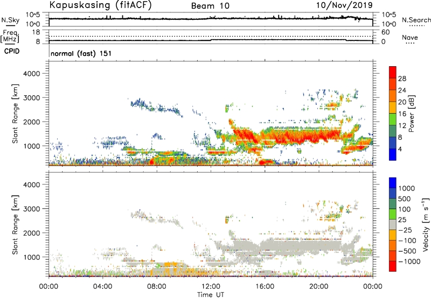Click the velocity panel 'Slant Range [km]' label
Screen dimensions: 431x298
15,225
